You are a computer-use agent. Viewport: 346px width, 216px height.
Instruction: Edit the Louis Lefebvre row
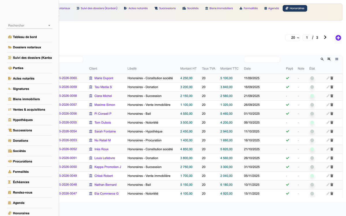(x=328, y=158)
